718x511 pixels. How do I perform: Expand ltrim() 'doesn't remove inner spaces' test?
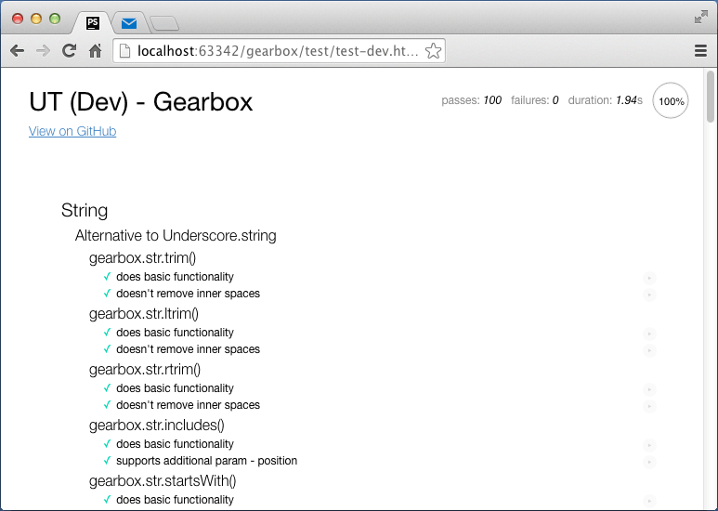click(x=189, y=349)
